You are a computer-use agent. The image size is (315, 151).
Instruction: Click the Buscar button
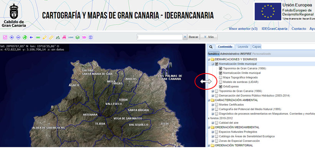click(194, 37)
